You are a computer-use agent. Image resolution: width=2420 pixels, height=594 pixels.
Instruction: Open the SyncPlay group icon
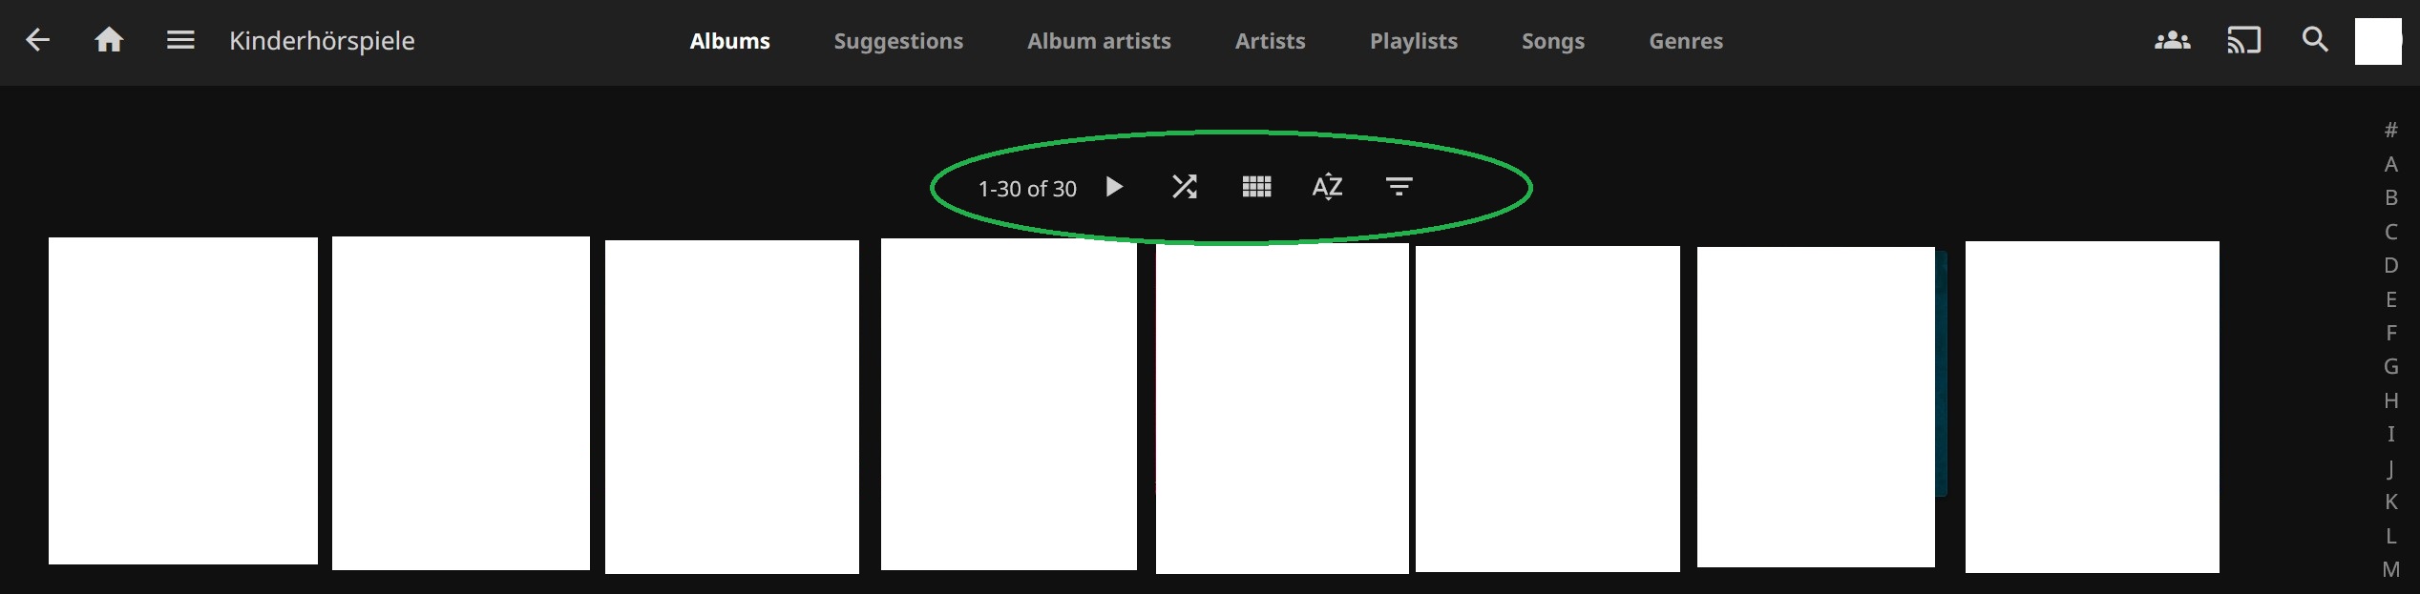pyautogui.click(x=2172, y=40)
